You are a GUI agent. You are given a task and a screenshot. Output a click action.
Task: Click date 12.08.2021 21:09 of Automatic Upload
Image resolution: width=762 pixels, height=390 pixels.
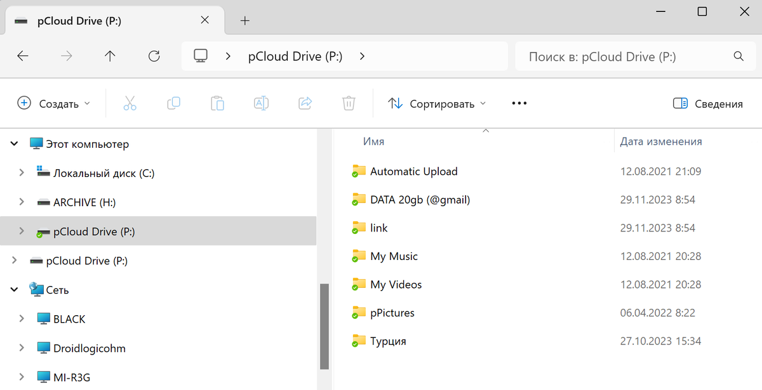coord(660,171)
